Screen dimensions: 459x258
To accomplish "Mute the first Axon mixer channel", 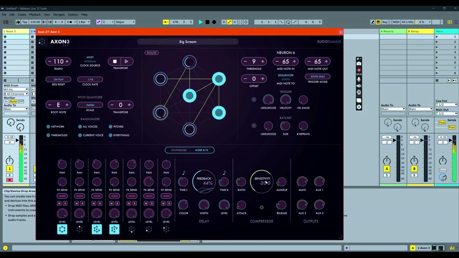I will pos(59,204).
